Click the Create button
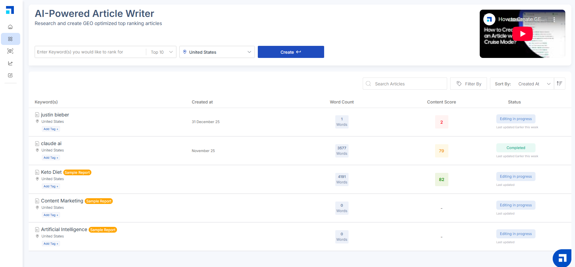Screen dimensions: 575x267 (291, 52)
